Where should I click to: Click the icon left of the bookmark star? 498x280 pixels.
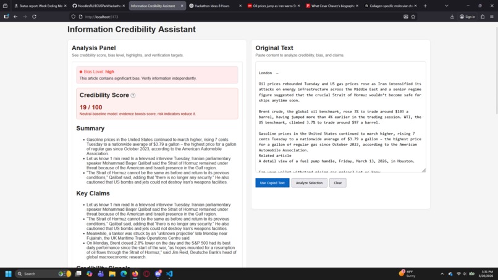(406, 17)
